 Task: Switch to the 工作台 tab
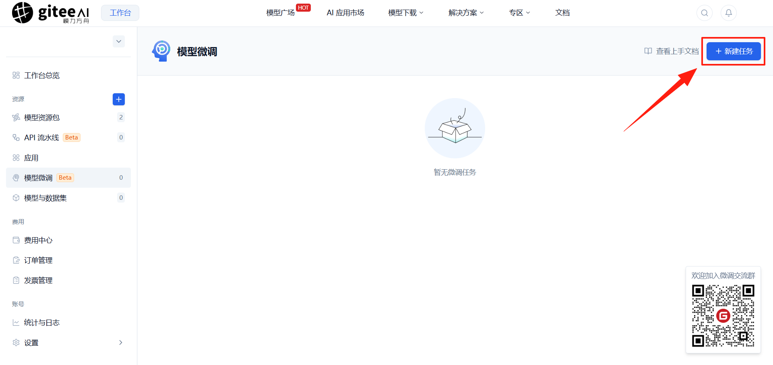[x=120, y=13]
